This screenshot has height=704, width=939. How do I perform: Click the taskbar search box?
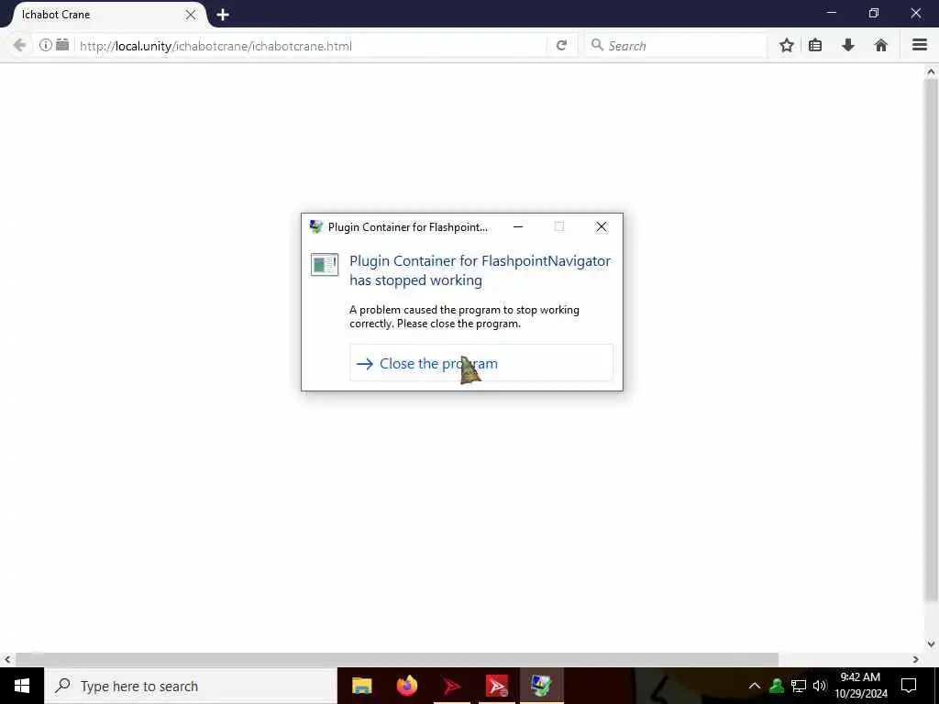[191, 686]
